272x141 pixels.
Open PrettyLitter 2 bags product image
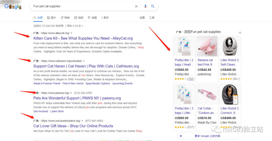(184, 46)
